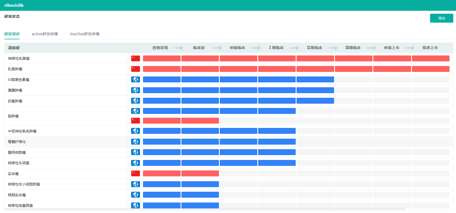
Task: Click China flag icon for 实体瘤
Action: (135, 173)
